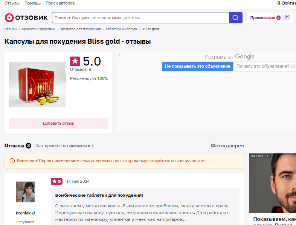The image size is (296, 225).
Task: Go to Красота и здоровье breadcrumb
Action: 38,29
